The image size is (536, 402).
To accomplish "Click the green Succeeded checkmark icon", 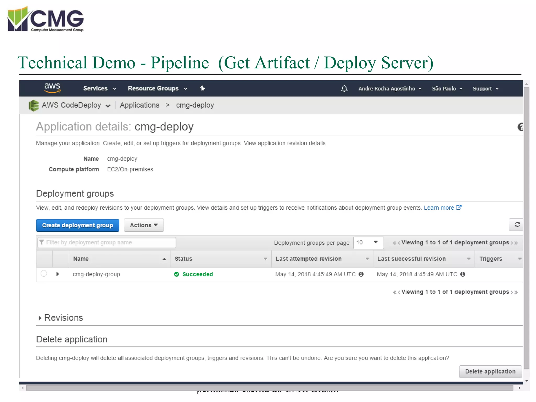I will (x=177, y=274).
